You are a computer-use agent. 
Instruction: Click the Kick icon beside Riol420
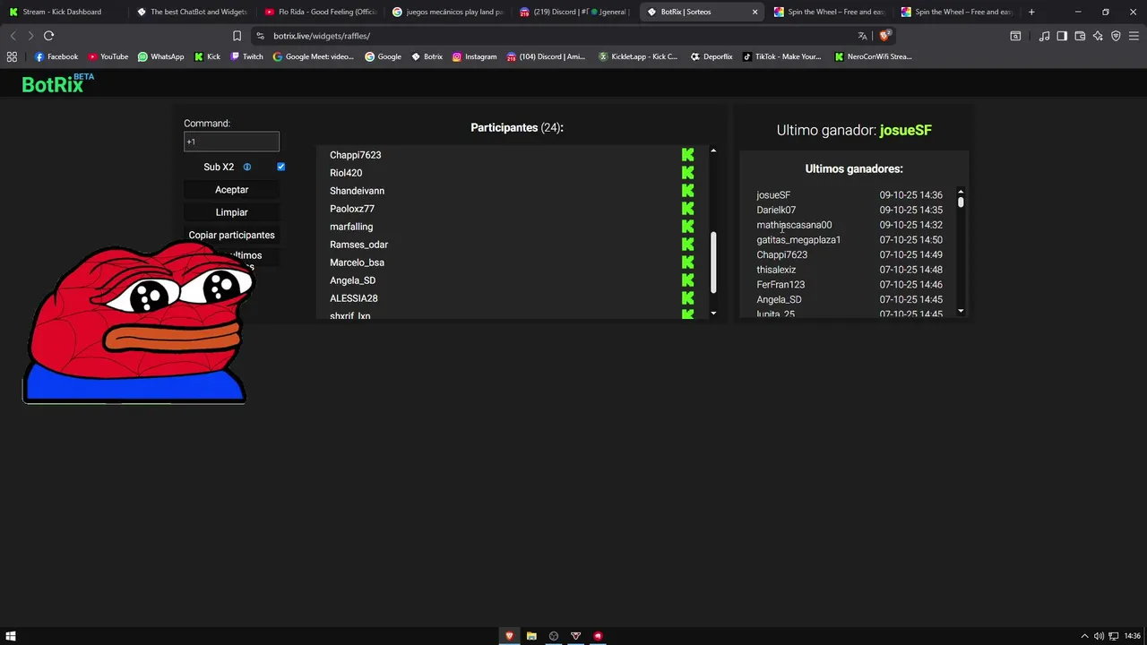pos(687,173)
